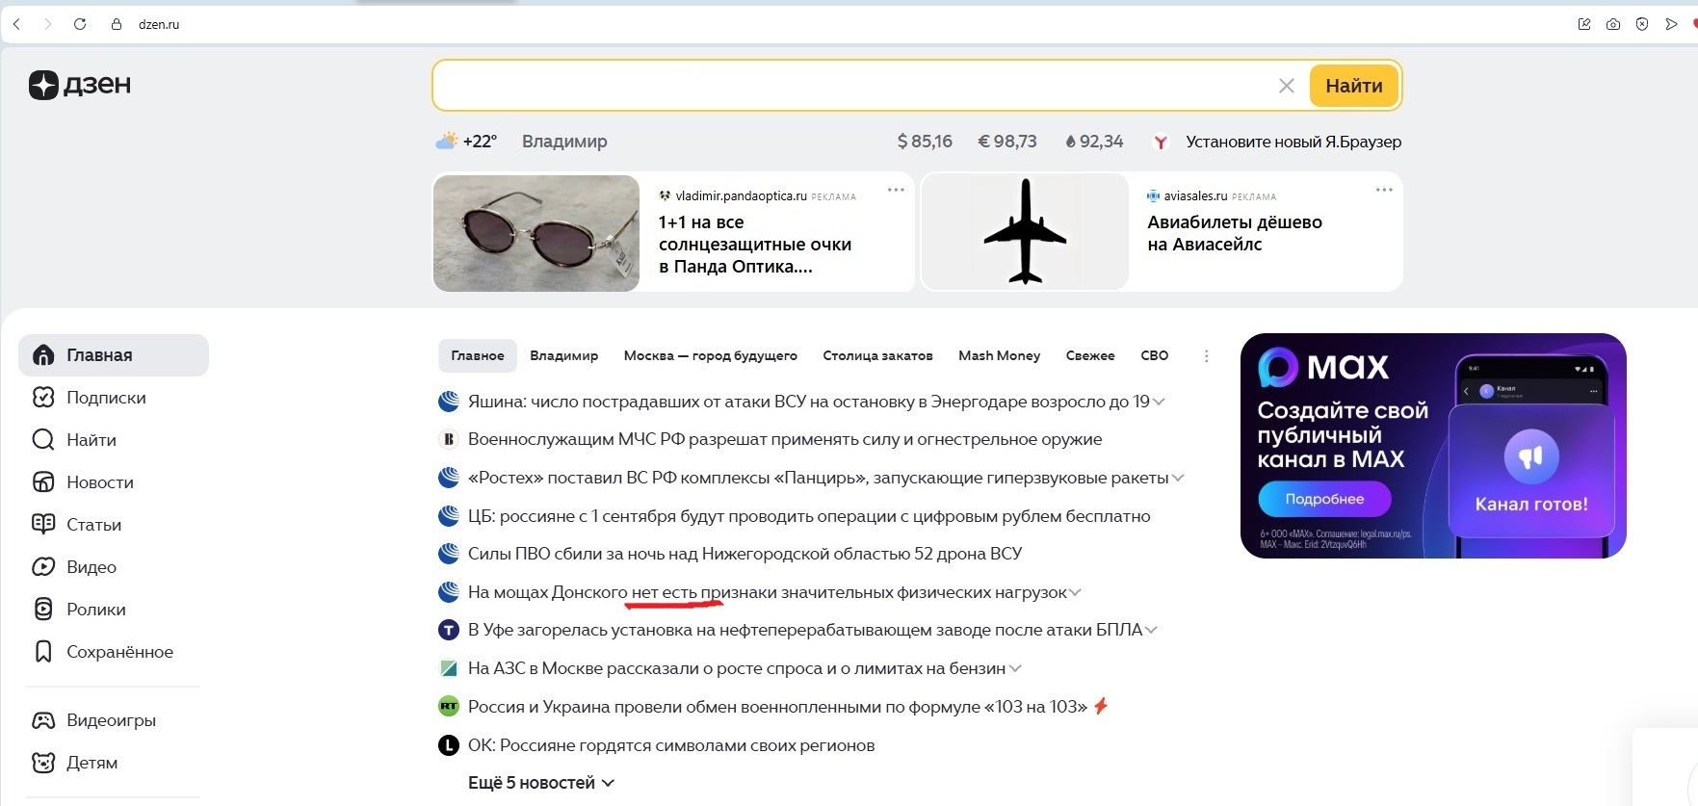Screen dimensions: 1698x806
Task: Click the Детям bear icon in sidebar
Action: (43, 763)
